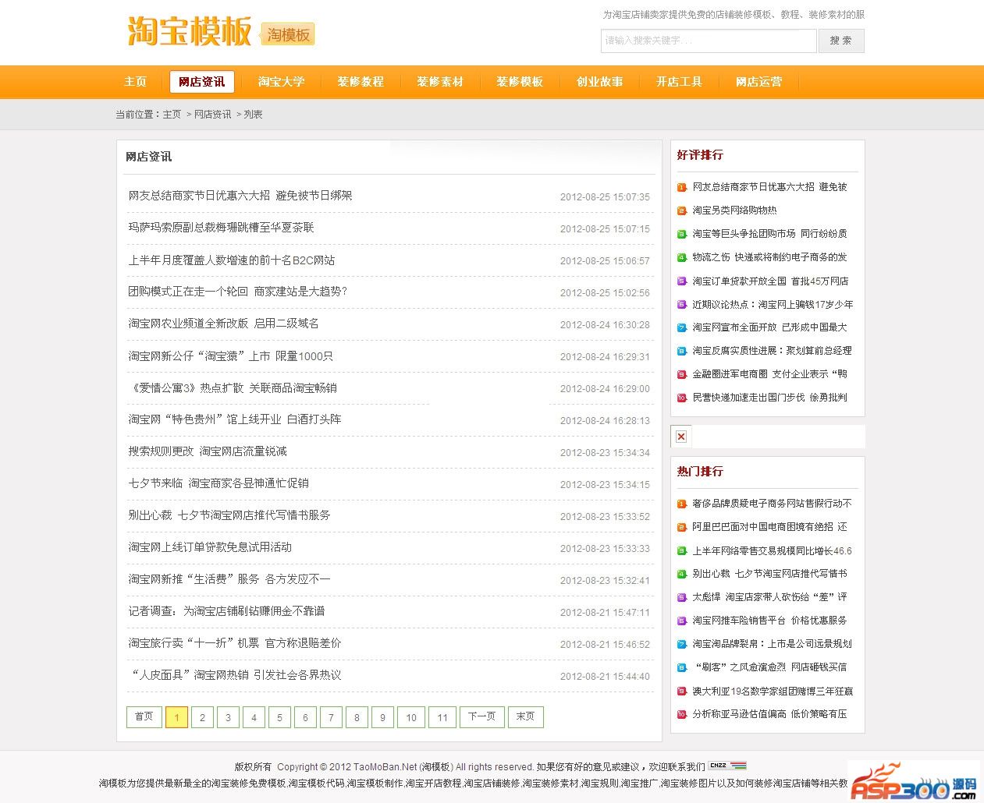Go to pagination page 11
The height and width of the screenshot is (803, 984).
442,716
